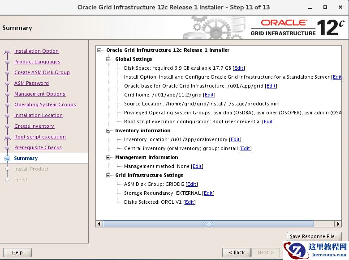Collapse the Oracle Grid Infrastructure root node
The height and width of the screenshot is (260, 349).
coord(99,50)
